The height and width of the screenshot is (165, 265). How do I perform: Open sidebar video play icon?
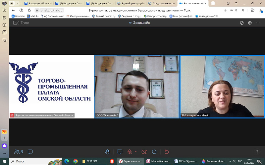click(4, 25)
